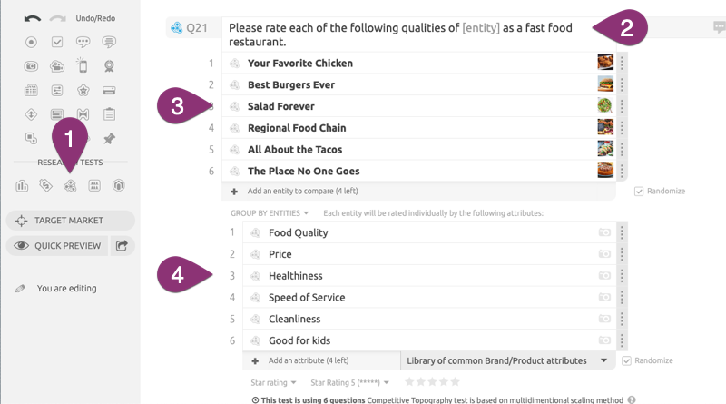Click the mobile phone question type icon

(83, 65)
